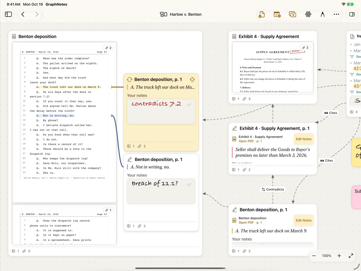
Task: Click the 9:41 AM clock in status bar
Action: 14,4
